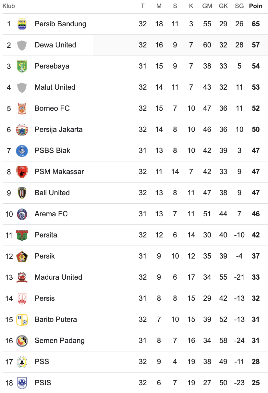
Task: Click the SG column header
Action: (239, 6)
